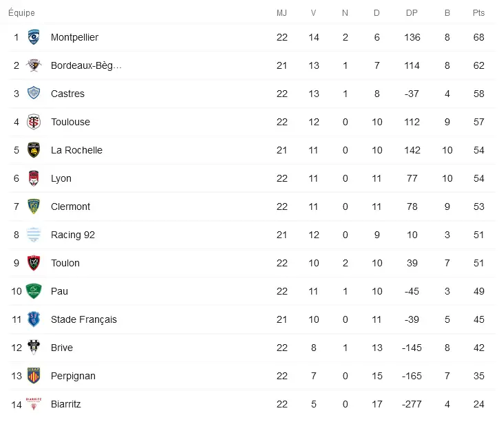Click the Castres club crest
This screenshot has height=424, width=499.
tap(33, 94)
